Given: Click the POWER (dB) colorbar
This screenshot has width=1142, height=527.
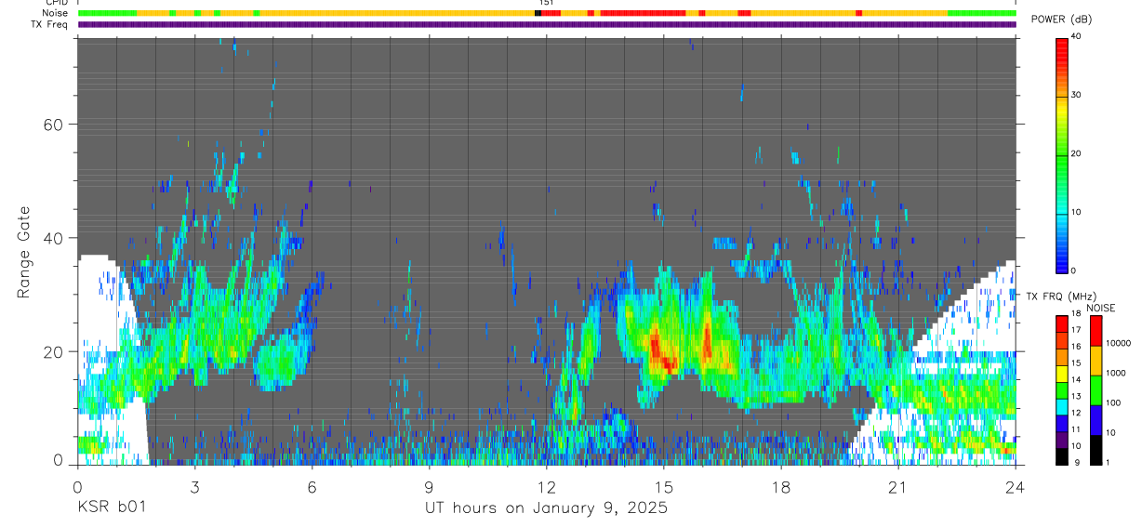Looking at the screenshot, I should [1061, 154].
